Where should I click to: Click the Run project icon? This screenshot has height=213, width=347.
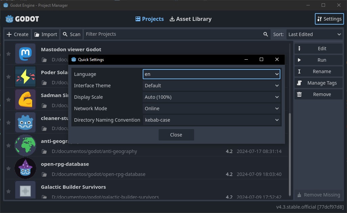(299, 60)
